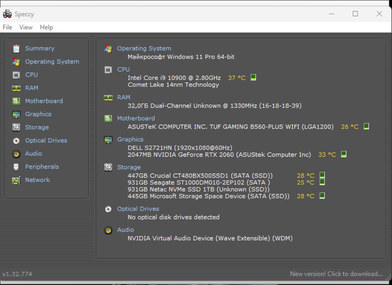Click the green indicator beside motherboard 26 °C
Image resolution: width=392 pixels, height=285 pixels.
pos(366,126)
